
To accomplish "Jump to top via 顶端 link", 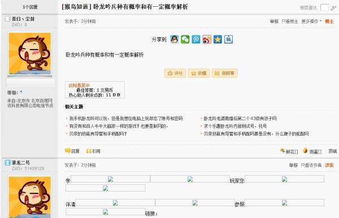I will pos(332,151).
